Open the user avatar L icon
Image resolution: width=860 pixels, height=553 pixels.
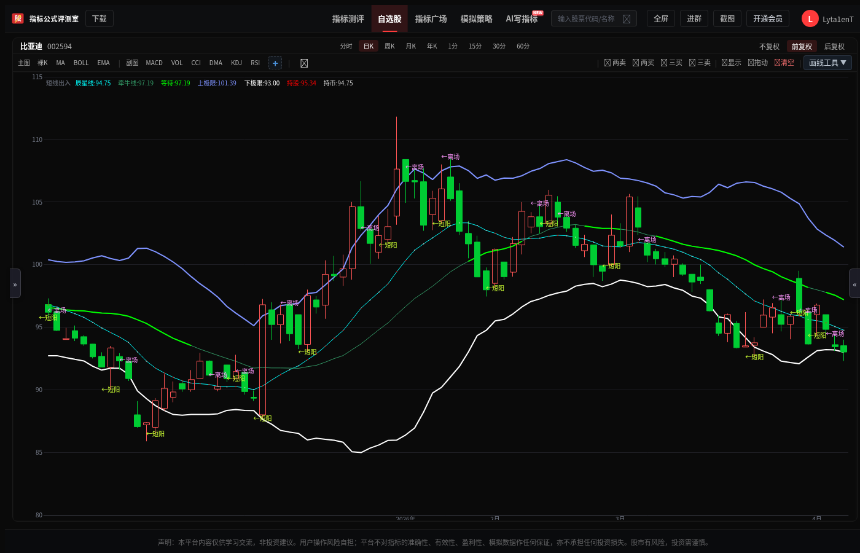(x=810, y=18)
